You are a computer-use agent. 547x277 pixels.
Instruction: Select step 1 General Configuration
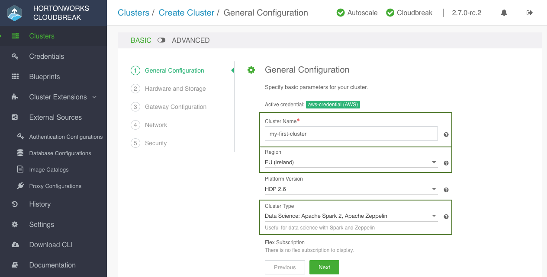167,70
